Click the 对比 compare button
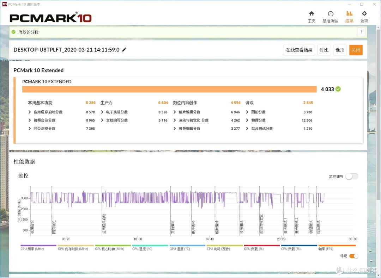 pos(324,50)
